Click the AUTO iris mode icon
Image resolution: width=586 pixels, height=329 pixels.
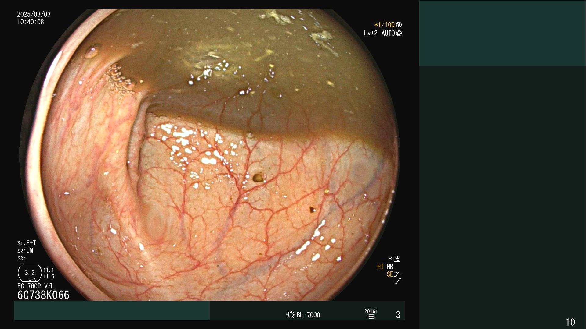399,33
